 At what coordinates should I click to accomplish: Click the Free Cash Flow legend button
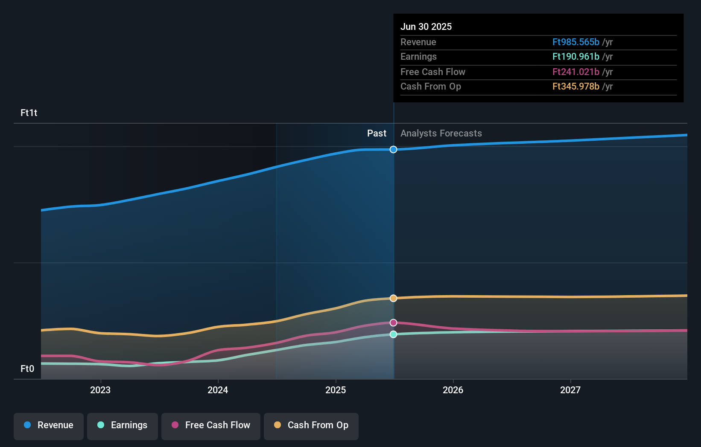coord(211,425)
